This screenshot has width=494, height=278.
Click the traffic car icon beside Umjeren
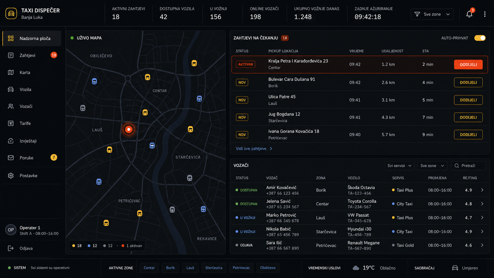(x=455, y=268)
